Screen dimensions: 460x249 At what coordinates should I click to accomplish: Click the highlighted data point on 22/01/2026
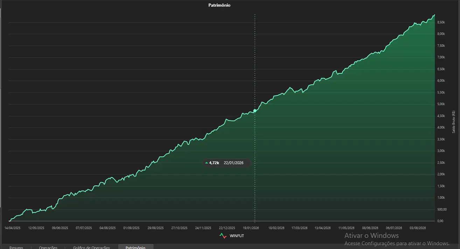click(x=255, y=111)
